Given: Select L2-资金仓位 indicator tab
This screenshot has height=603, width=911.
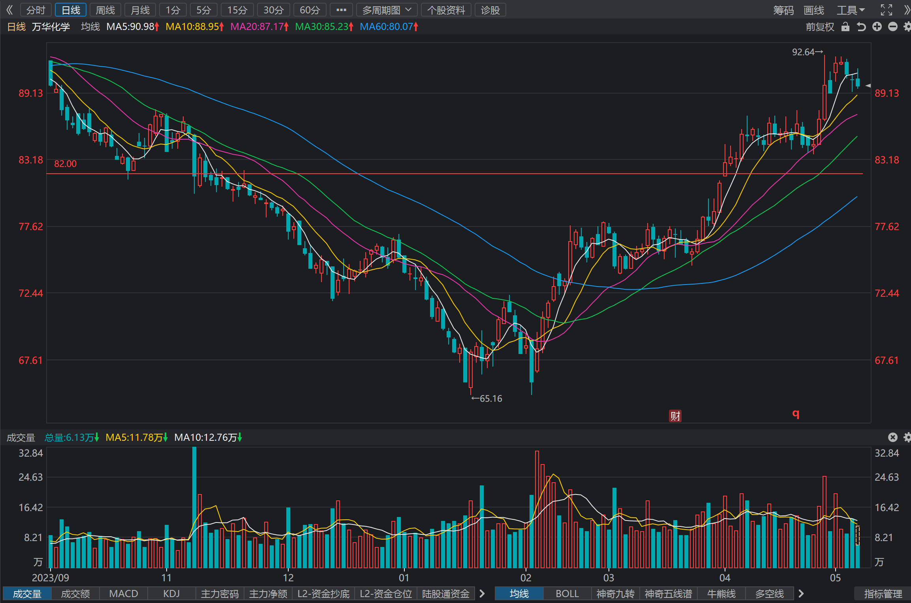Looking at the screenshot, I should point(386,594).
